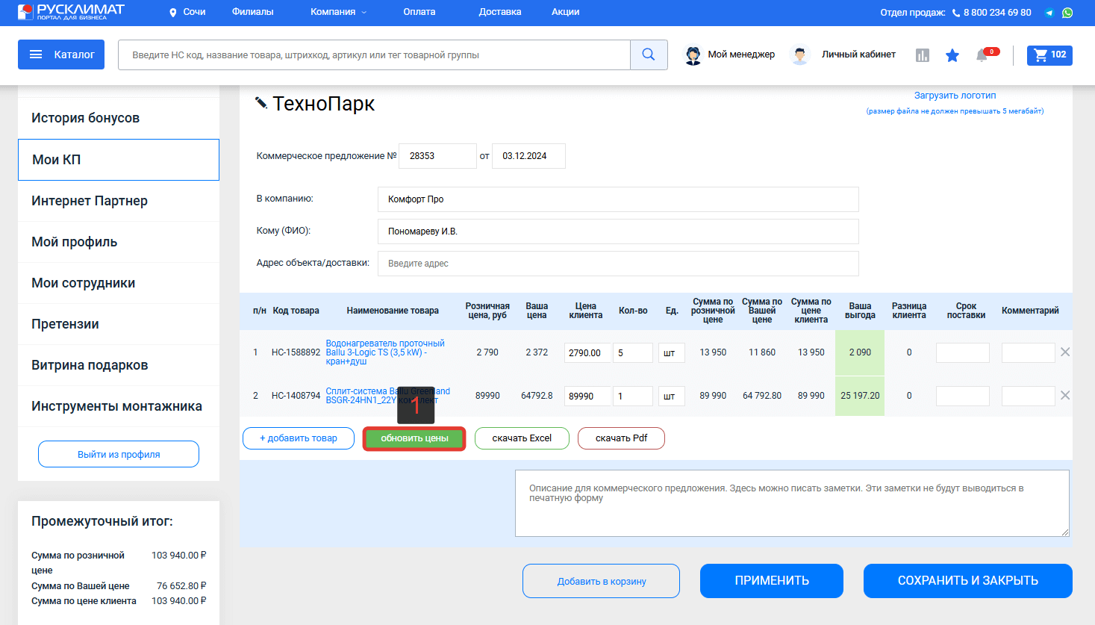The image size is (1095, 625).
Task: Open Претензии in sidebar
Action: click(x=119, y=324)
